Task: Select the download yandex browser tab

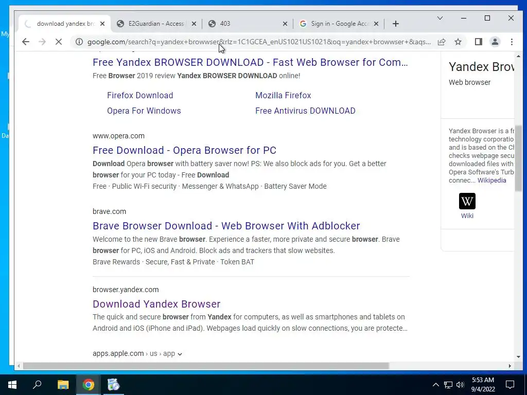Action: [65, 24]
